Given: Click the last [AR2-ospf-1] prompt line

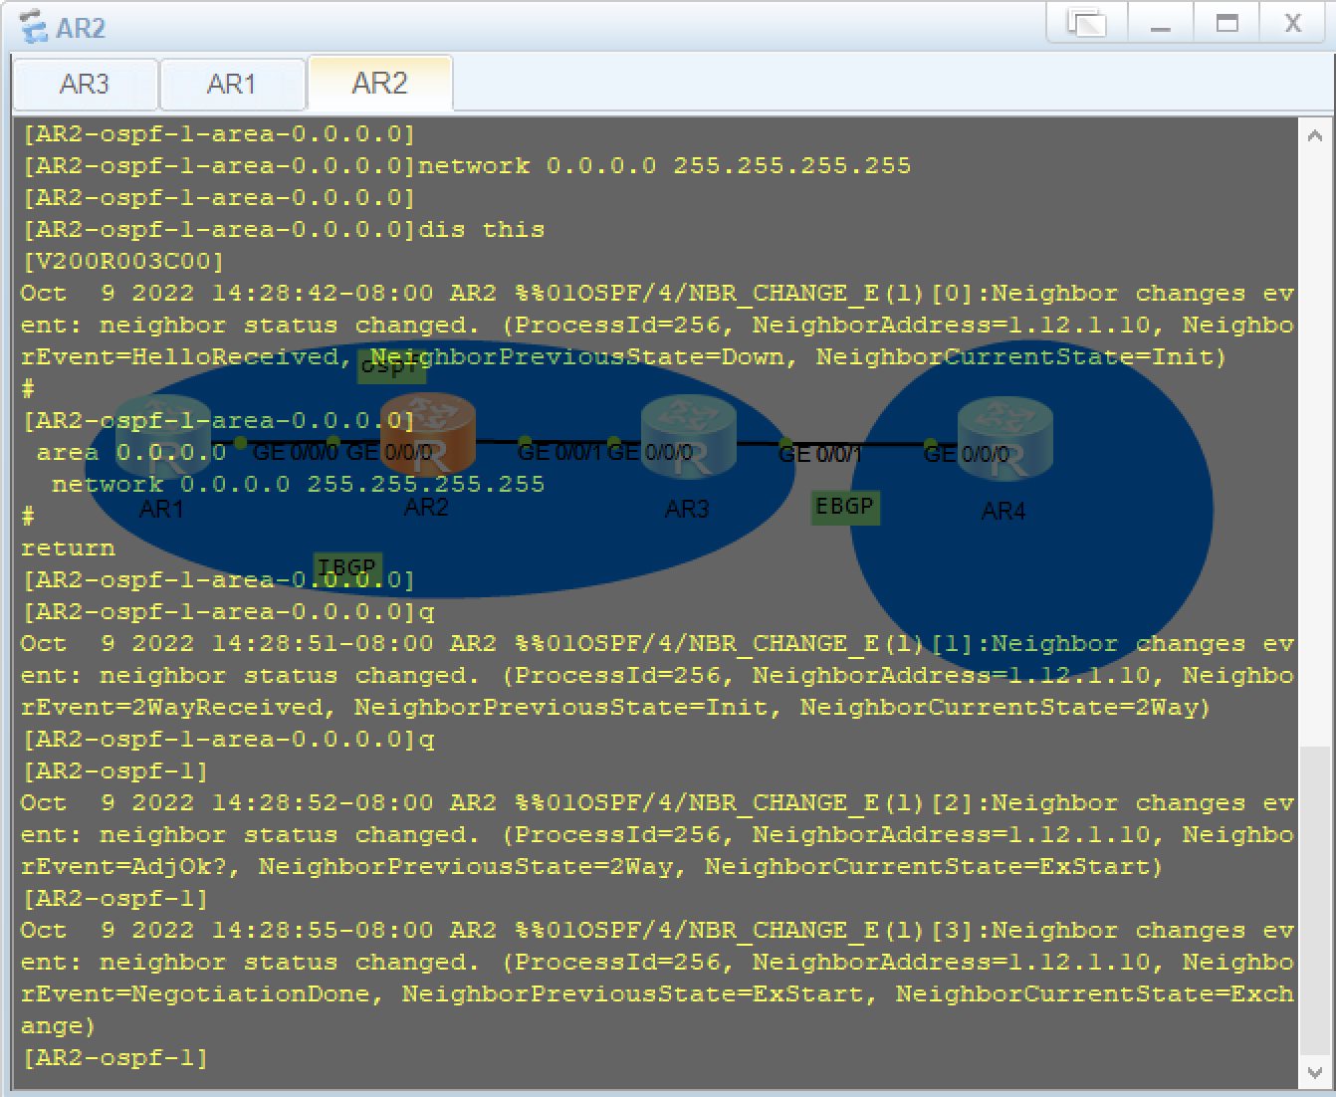Looking at the screenshot, I should point(114,1057).
